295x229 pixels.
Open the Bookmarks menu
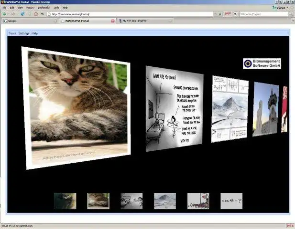pos(44,8)
